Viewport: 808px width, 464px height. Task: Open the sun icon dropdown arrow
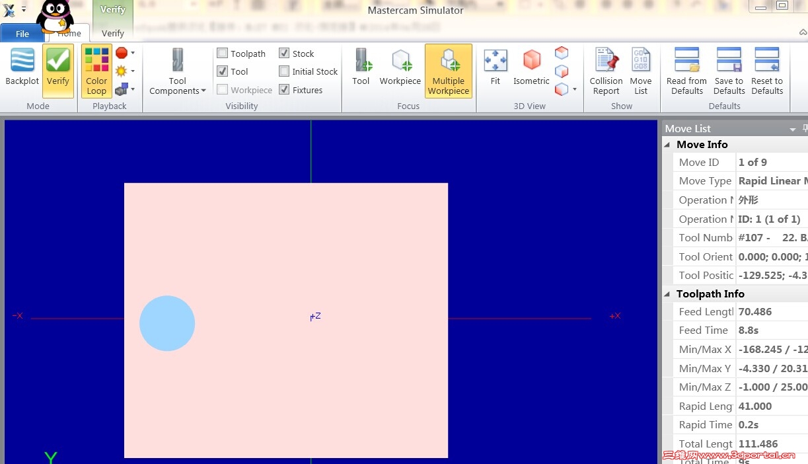coord(133,71)
